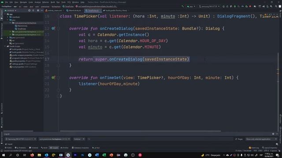
Task: Select MainActivity in project tree
Action: tap(22, 26)
